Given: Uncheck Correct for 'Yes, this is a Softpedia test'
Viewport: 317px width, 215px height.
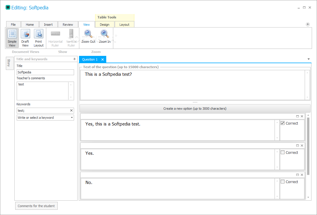Looking at the screenshot, I should pos(283,123).
